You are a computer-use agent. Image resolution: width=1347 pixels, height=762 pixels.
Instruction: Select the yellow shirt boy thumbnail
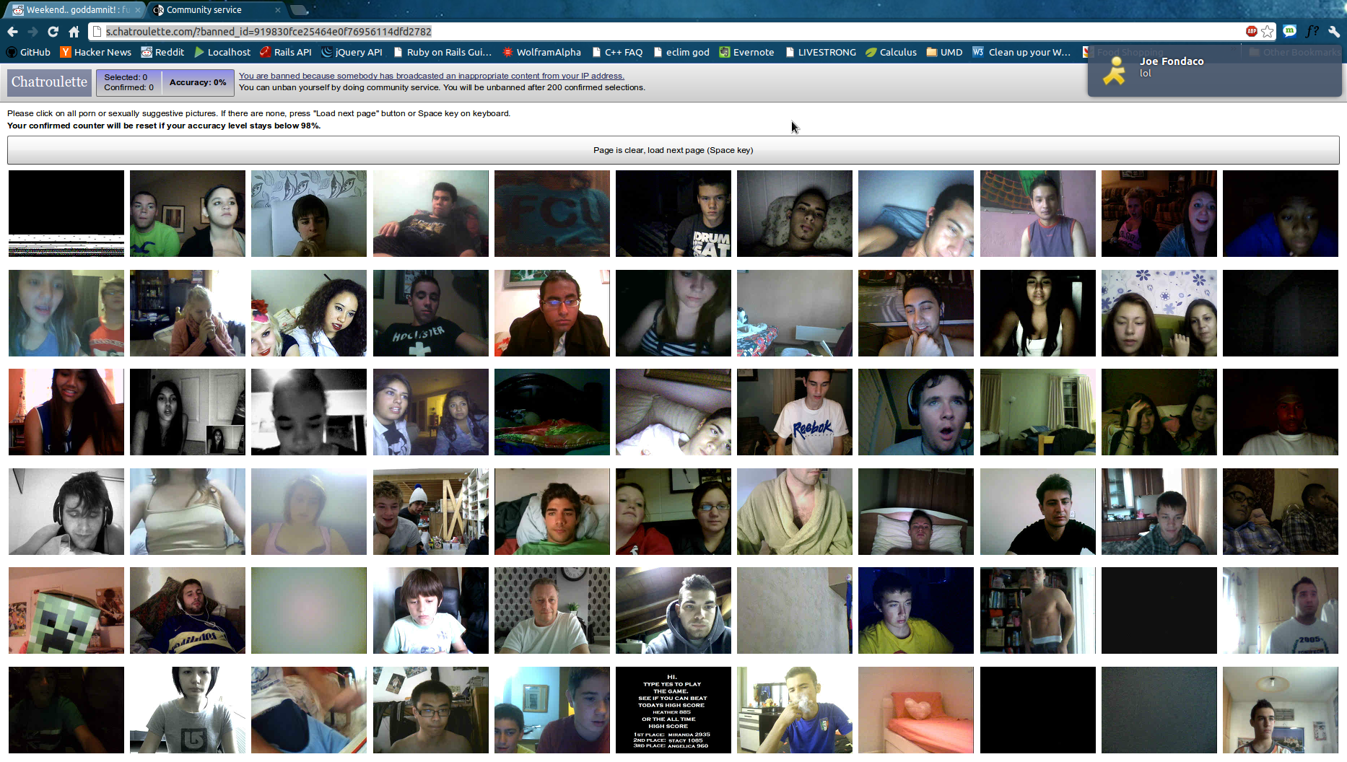916,610
